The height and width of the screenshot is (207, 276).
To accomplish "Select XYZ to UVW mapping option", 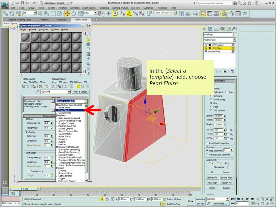I will tap(211, 110).
